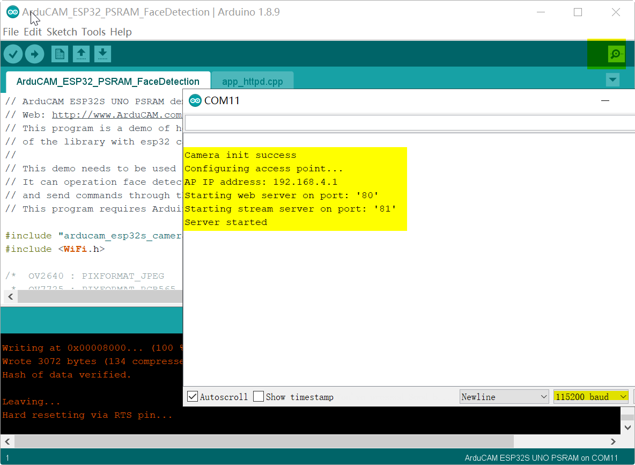
Task: Click 'Hash of data verified.' console line
Action: tap(67, 375)
